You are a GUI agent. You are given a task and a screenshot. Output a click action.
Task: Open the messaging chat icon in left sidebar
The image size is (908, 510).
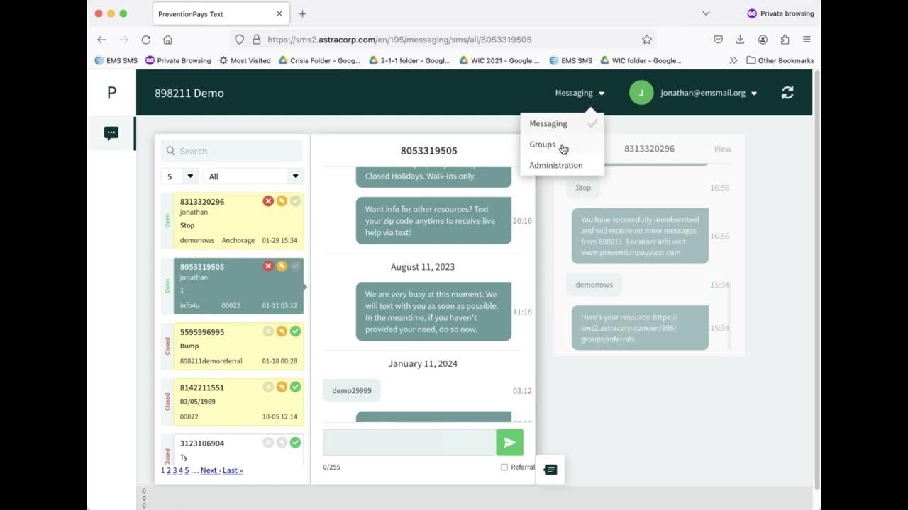[x=111, y=133]
